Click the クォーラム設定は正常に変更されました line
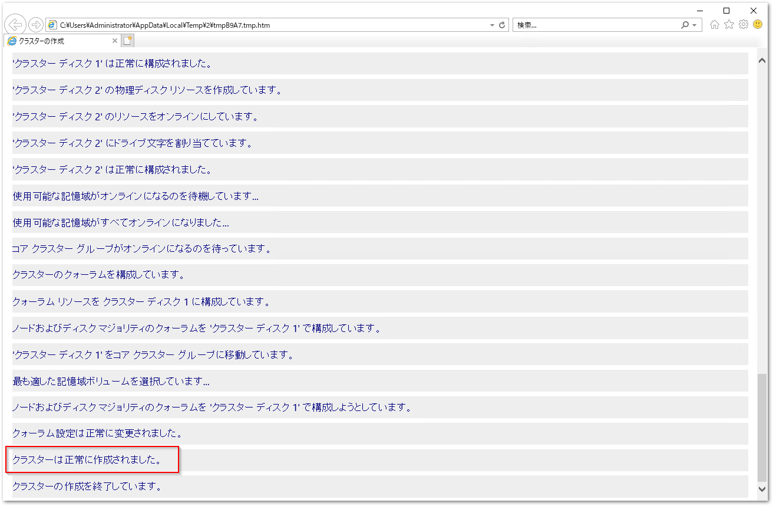 click(97, 433)
